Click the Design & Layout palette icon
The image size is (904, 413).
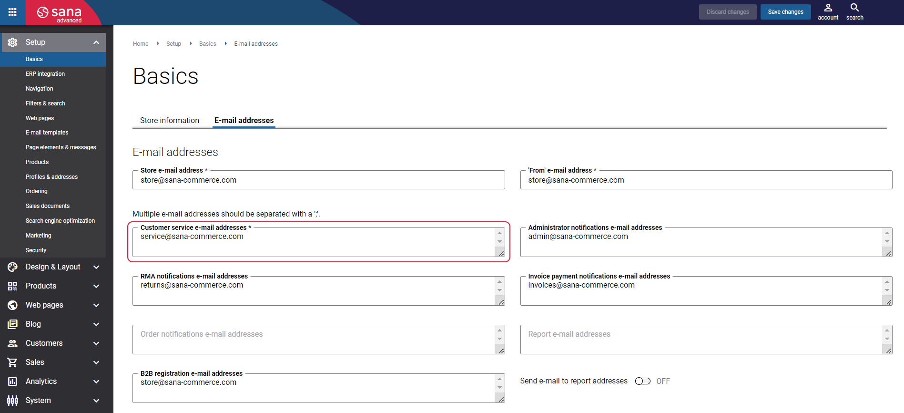tap(13, 267)
